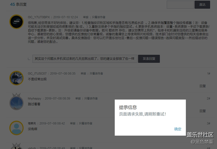Open username GC_ITUSC07 link
The height and width of the screenshot is (149, 217).
[37, 73]
